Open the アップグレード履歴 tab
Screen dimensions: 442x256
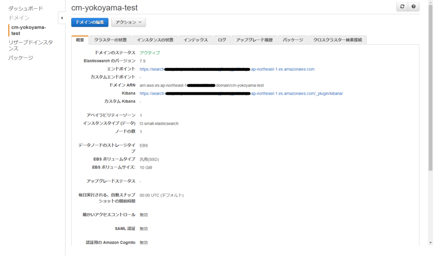tap(254, 40)
